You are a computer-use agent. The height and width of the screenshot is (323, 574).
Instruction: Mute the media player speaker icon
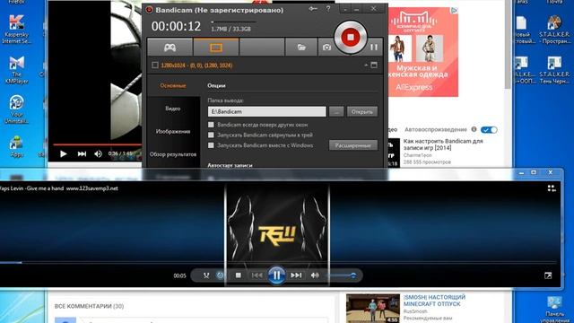(315, 275)
